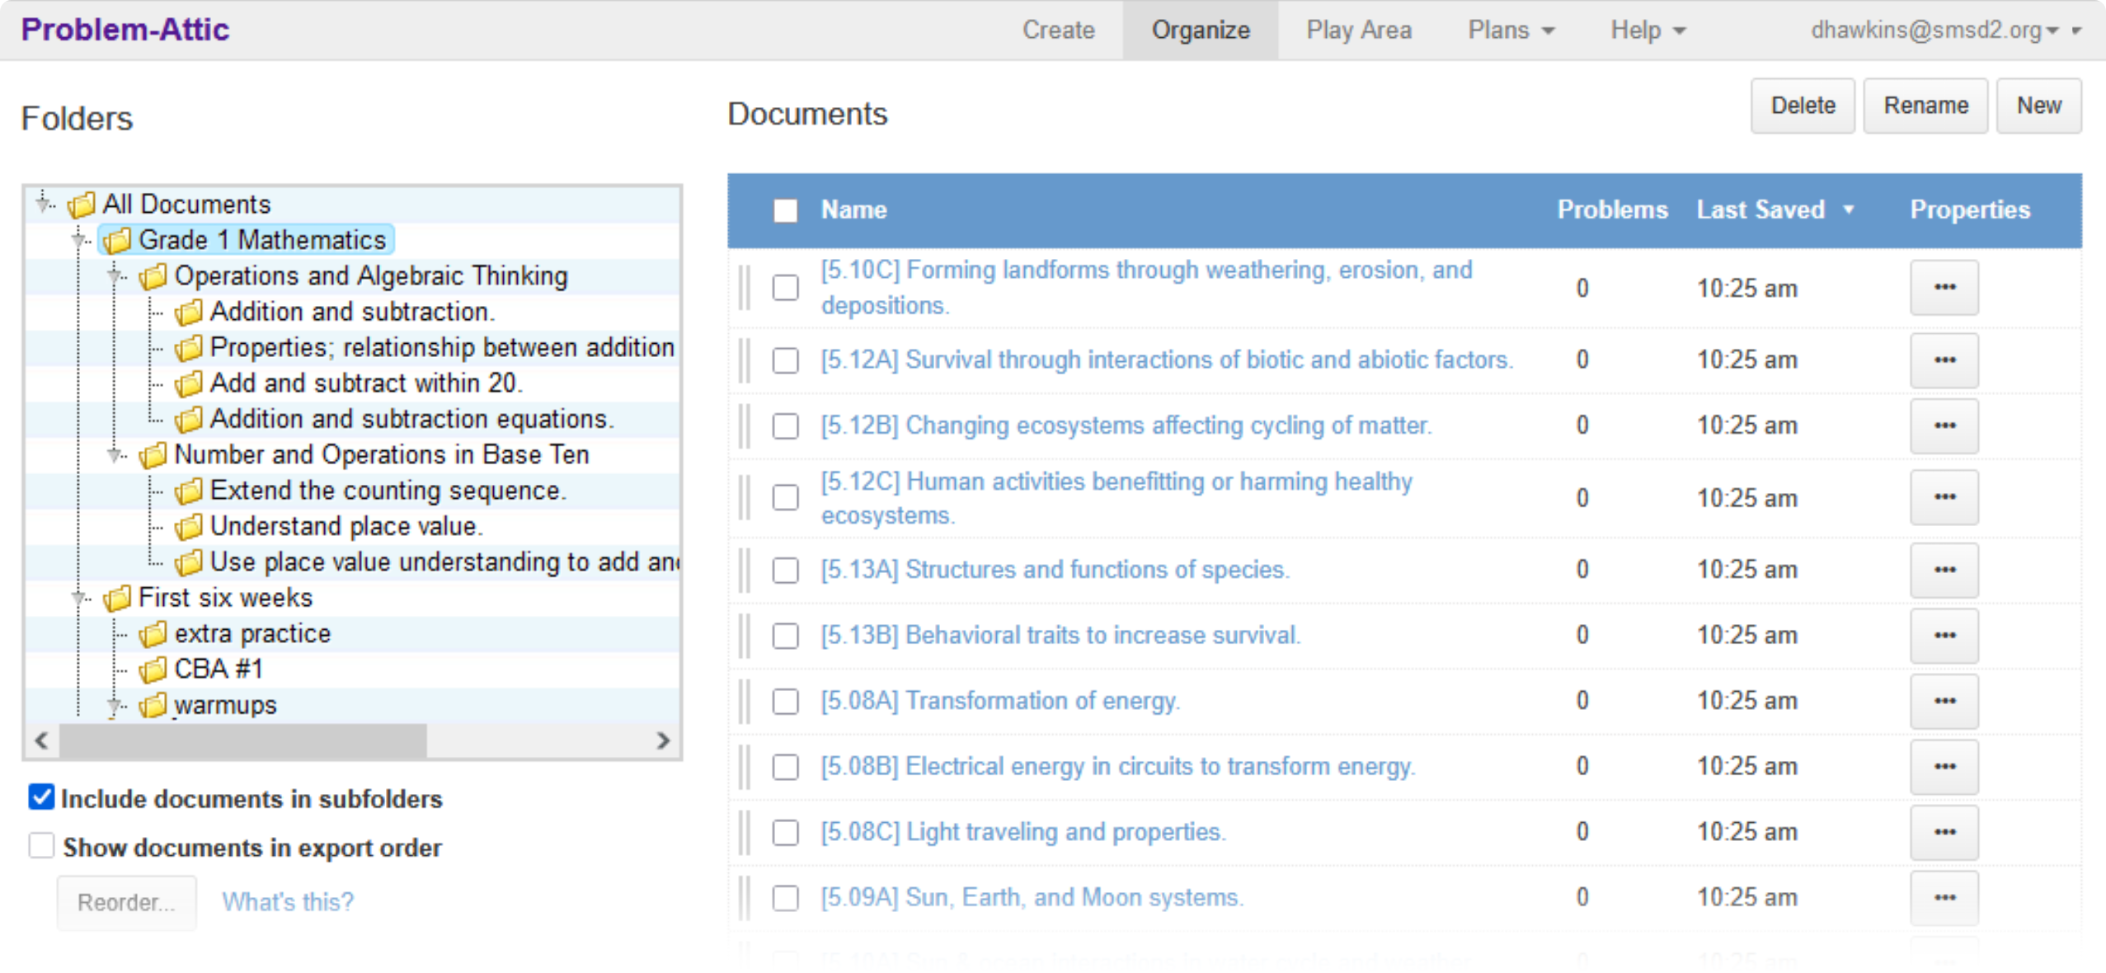The width and height of the screenshot is (2106, 973).
Task: Switch to the Create tab
Action: coord(1058,31)
